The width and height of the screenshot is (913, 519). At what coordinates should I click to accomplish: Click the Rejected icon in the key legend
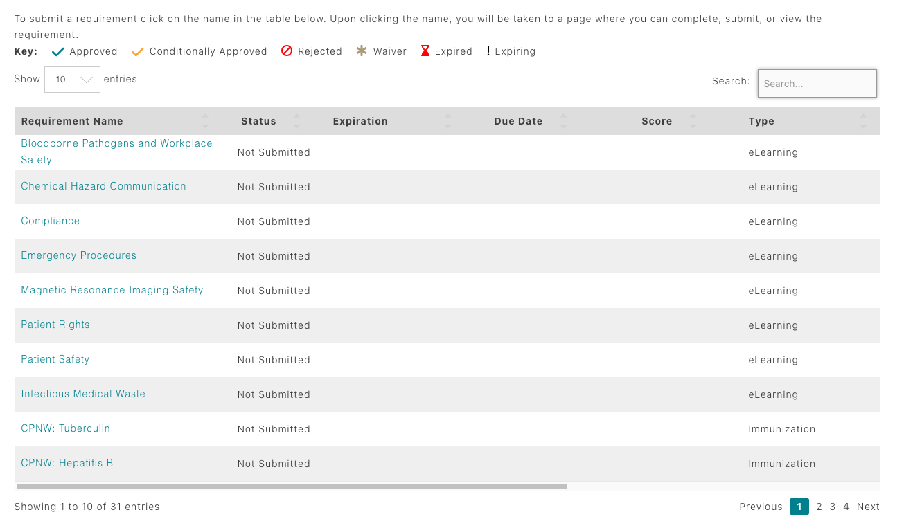[287, 51]
